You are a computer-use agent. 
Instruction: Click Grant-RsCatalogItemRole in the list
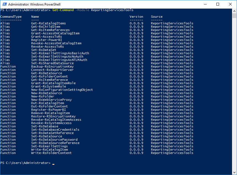pyautogui.click(x=53, y=83)
